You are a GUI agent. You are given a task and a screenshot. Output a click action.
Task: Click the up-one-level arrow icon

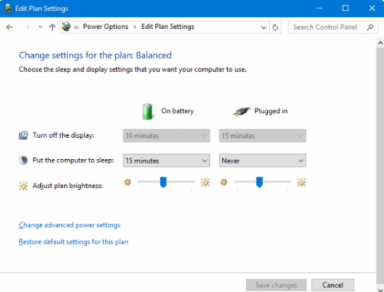(52, 27)
